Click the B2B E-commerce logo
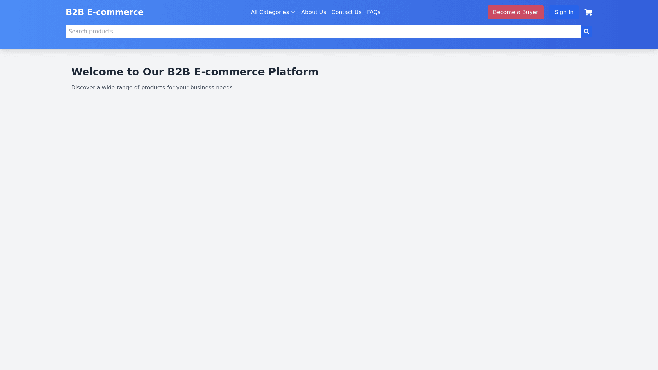658x370 pixels. pos(105,12)
